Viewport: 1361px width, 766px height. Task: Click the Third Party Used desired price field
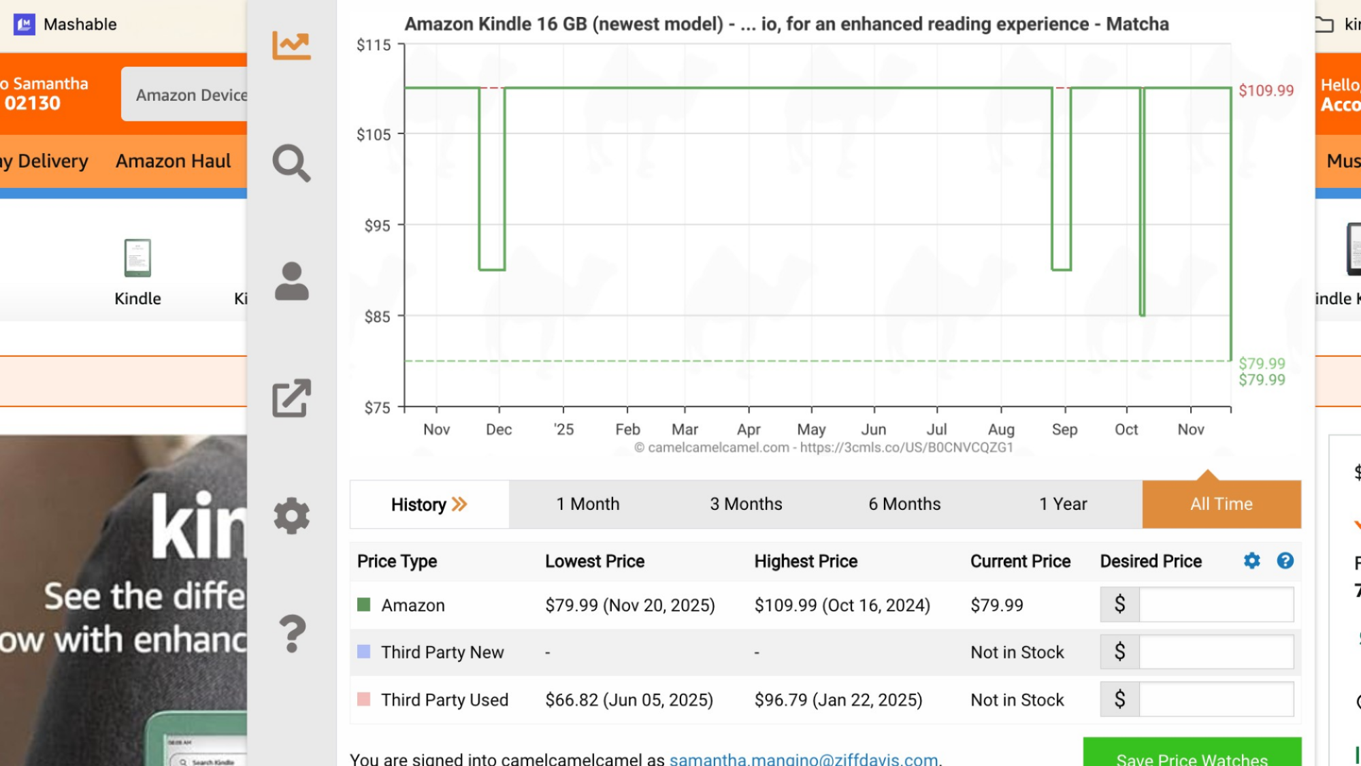1215,699
